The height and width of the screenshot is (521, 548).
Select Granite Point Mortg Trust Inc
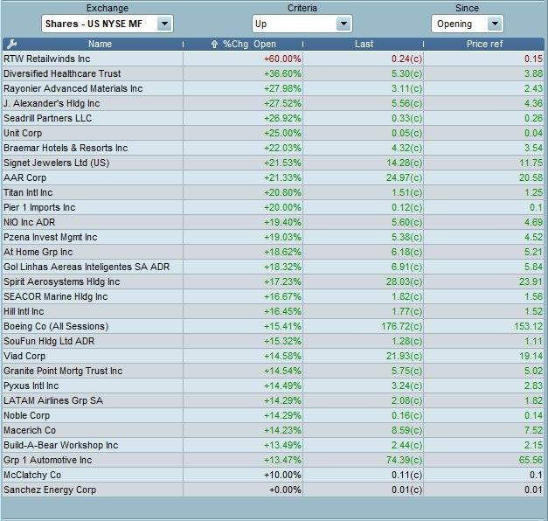tap(63, 371)
